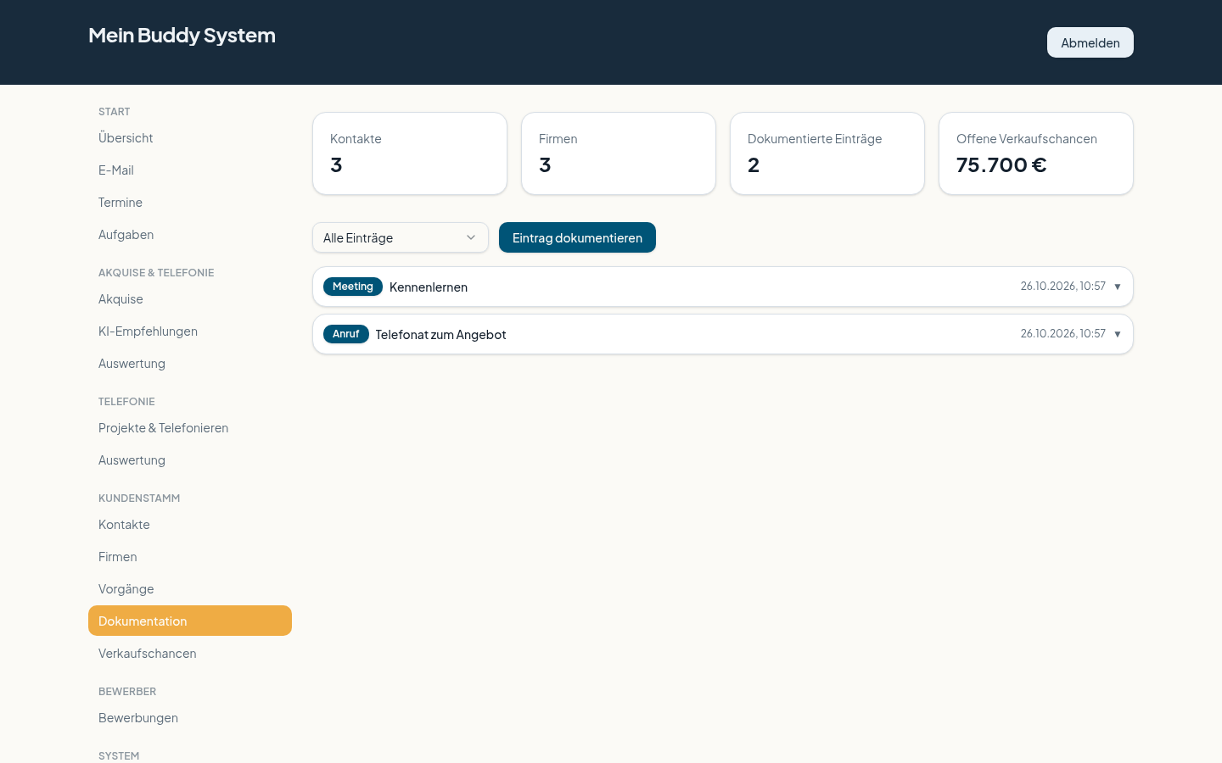Open Termine in the sidebar
Image resolution: width=1222 pixels, height=763 pixels.
click(x=190, y=202)
